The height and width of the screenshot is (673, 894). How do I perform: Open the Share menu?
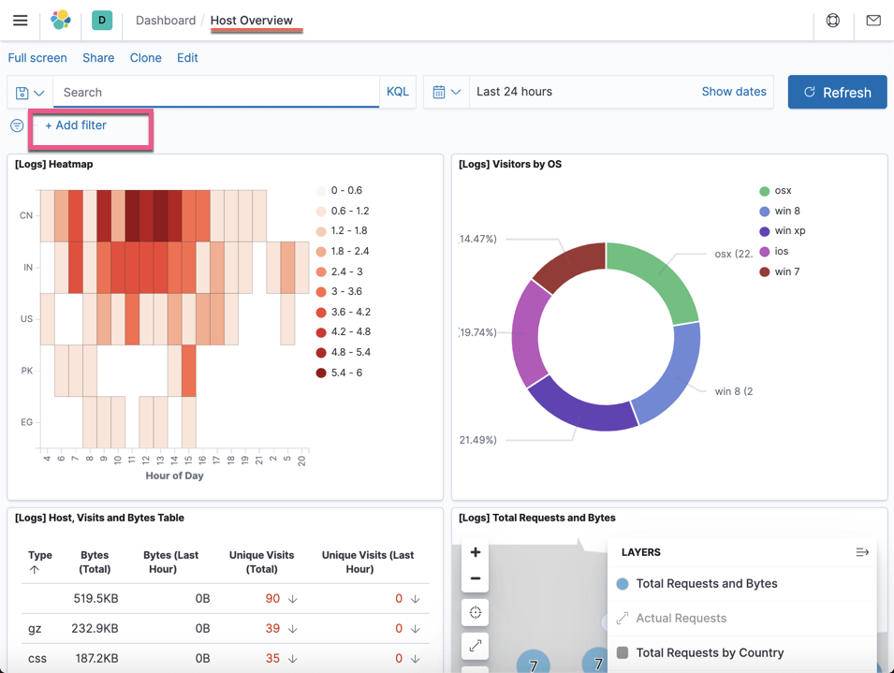[98, 57]
